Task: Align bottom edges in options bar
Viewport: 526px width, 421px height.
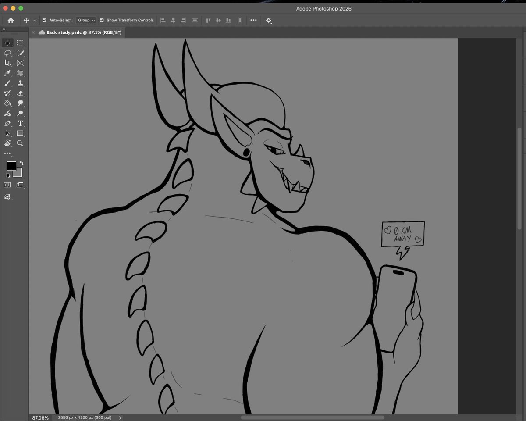Action: pos(228,20)
